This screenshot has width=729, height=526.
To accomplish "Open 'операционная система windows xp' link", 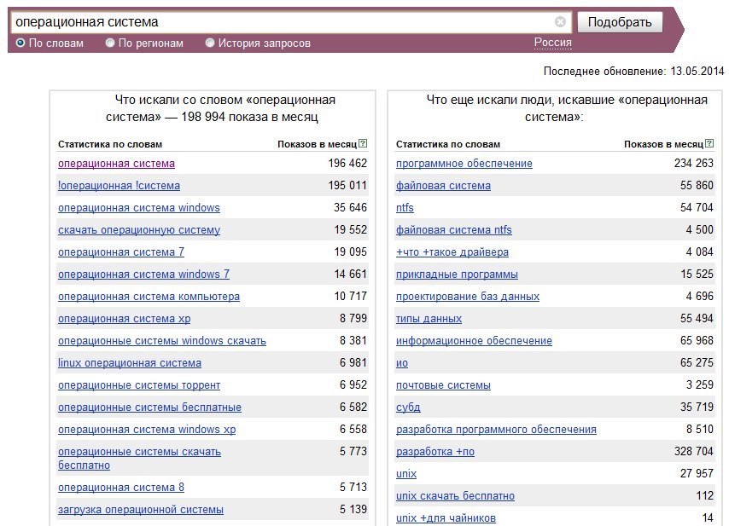I will coord(147,430).
